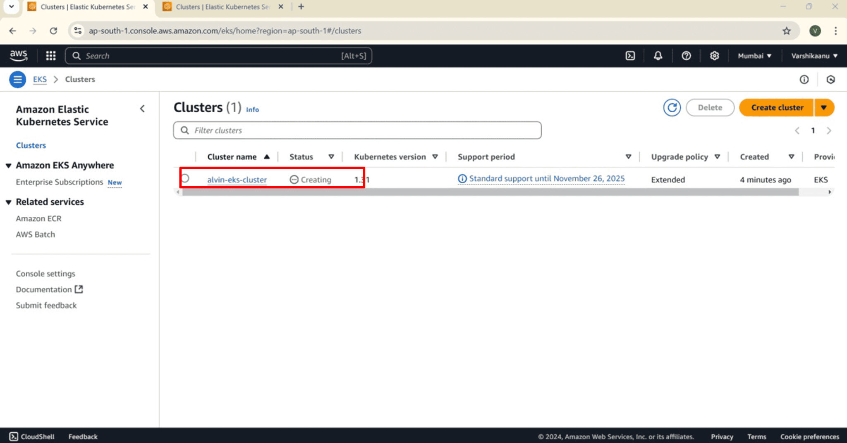
Task: Bookmark this page with the star icon
Action: 786,31
